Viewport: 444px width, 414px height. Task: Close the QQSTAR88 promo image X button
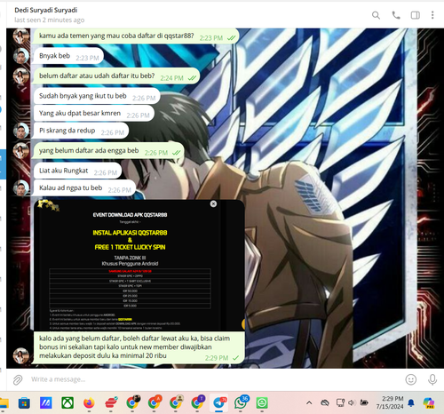click(213, 203)
